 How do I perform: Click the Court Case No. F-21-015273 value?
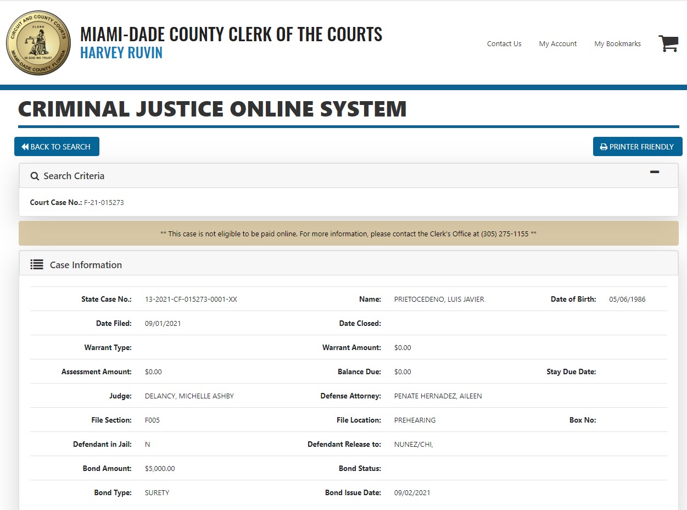[x=104, y=202]
